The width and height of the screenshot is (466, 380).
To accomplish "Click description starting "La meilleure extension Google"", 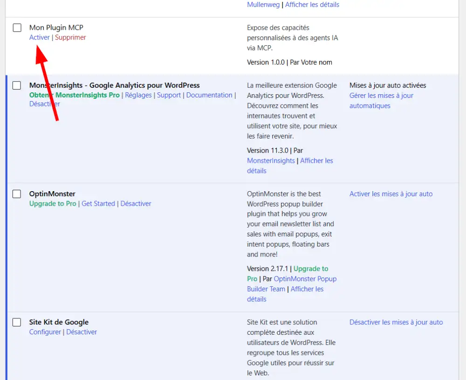I will tap(292, 111).
